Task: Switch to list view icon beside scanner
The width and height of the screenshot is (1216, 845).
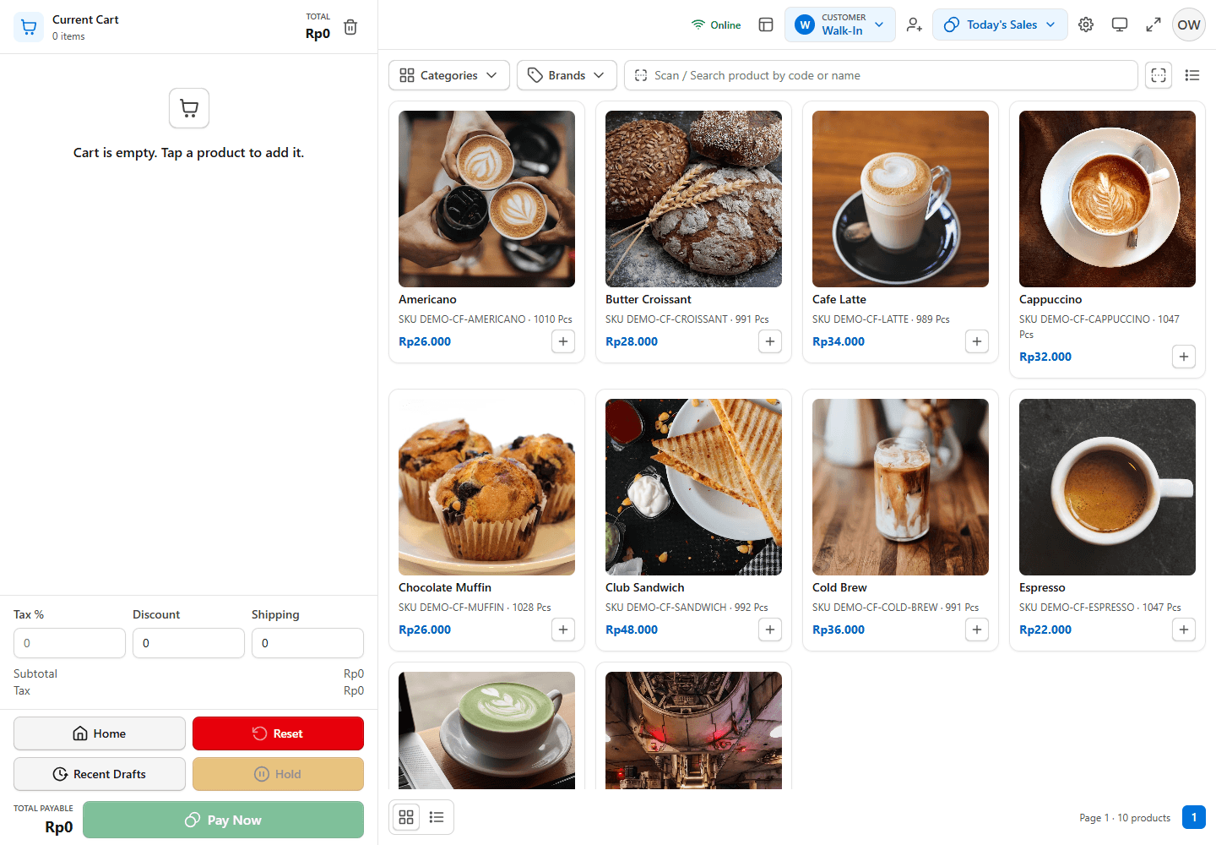Action: pyautogui.click(x=1192, y=75)
